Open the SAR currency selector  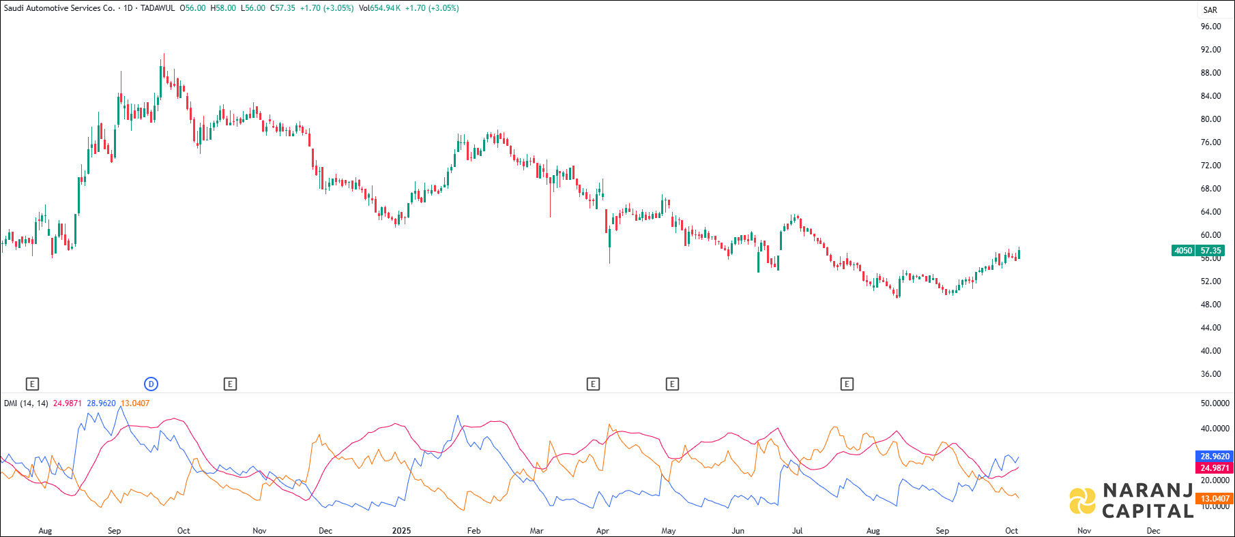pos(1210,10)
